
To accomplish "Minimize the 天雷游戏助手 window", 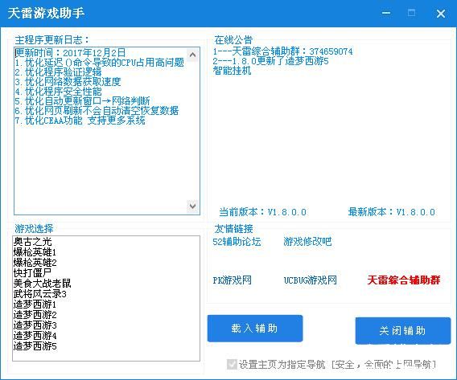I will [386, 13].
